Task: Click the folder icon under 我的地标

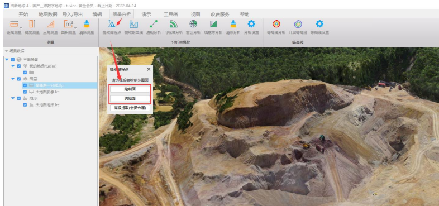Action: pos(31,73)
